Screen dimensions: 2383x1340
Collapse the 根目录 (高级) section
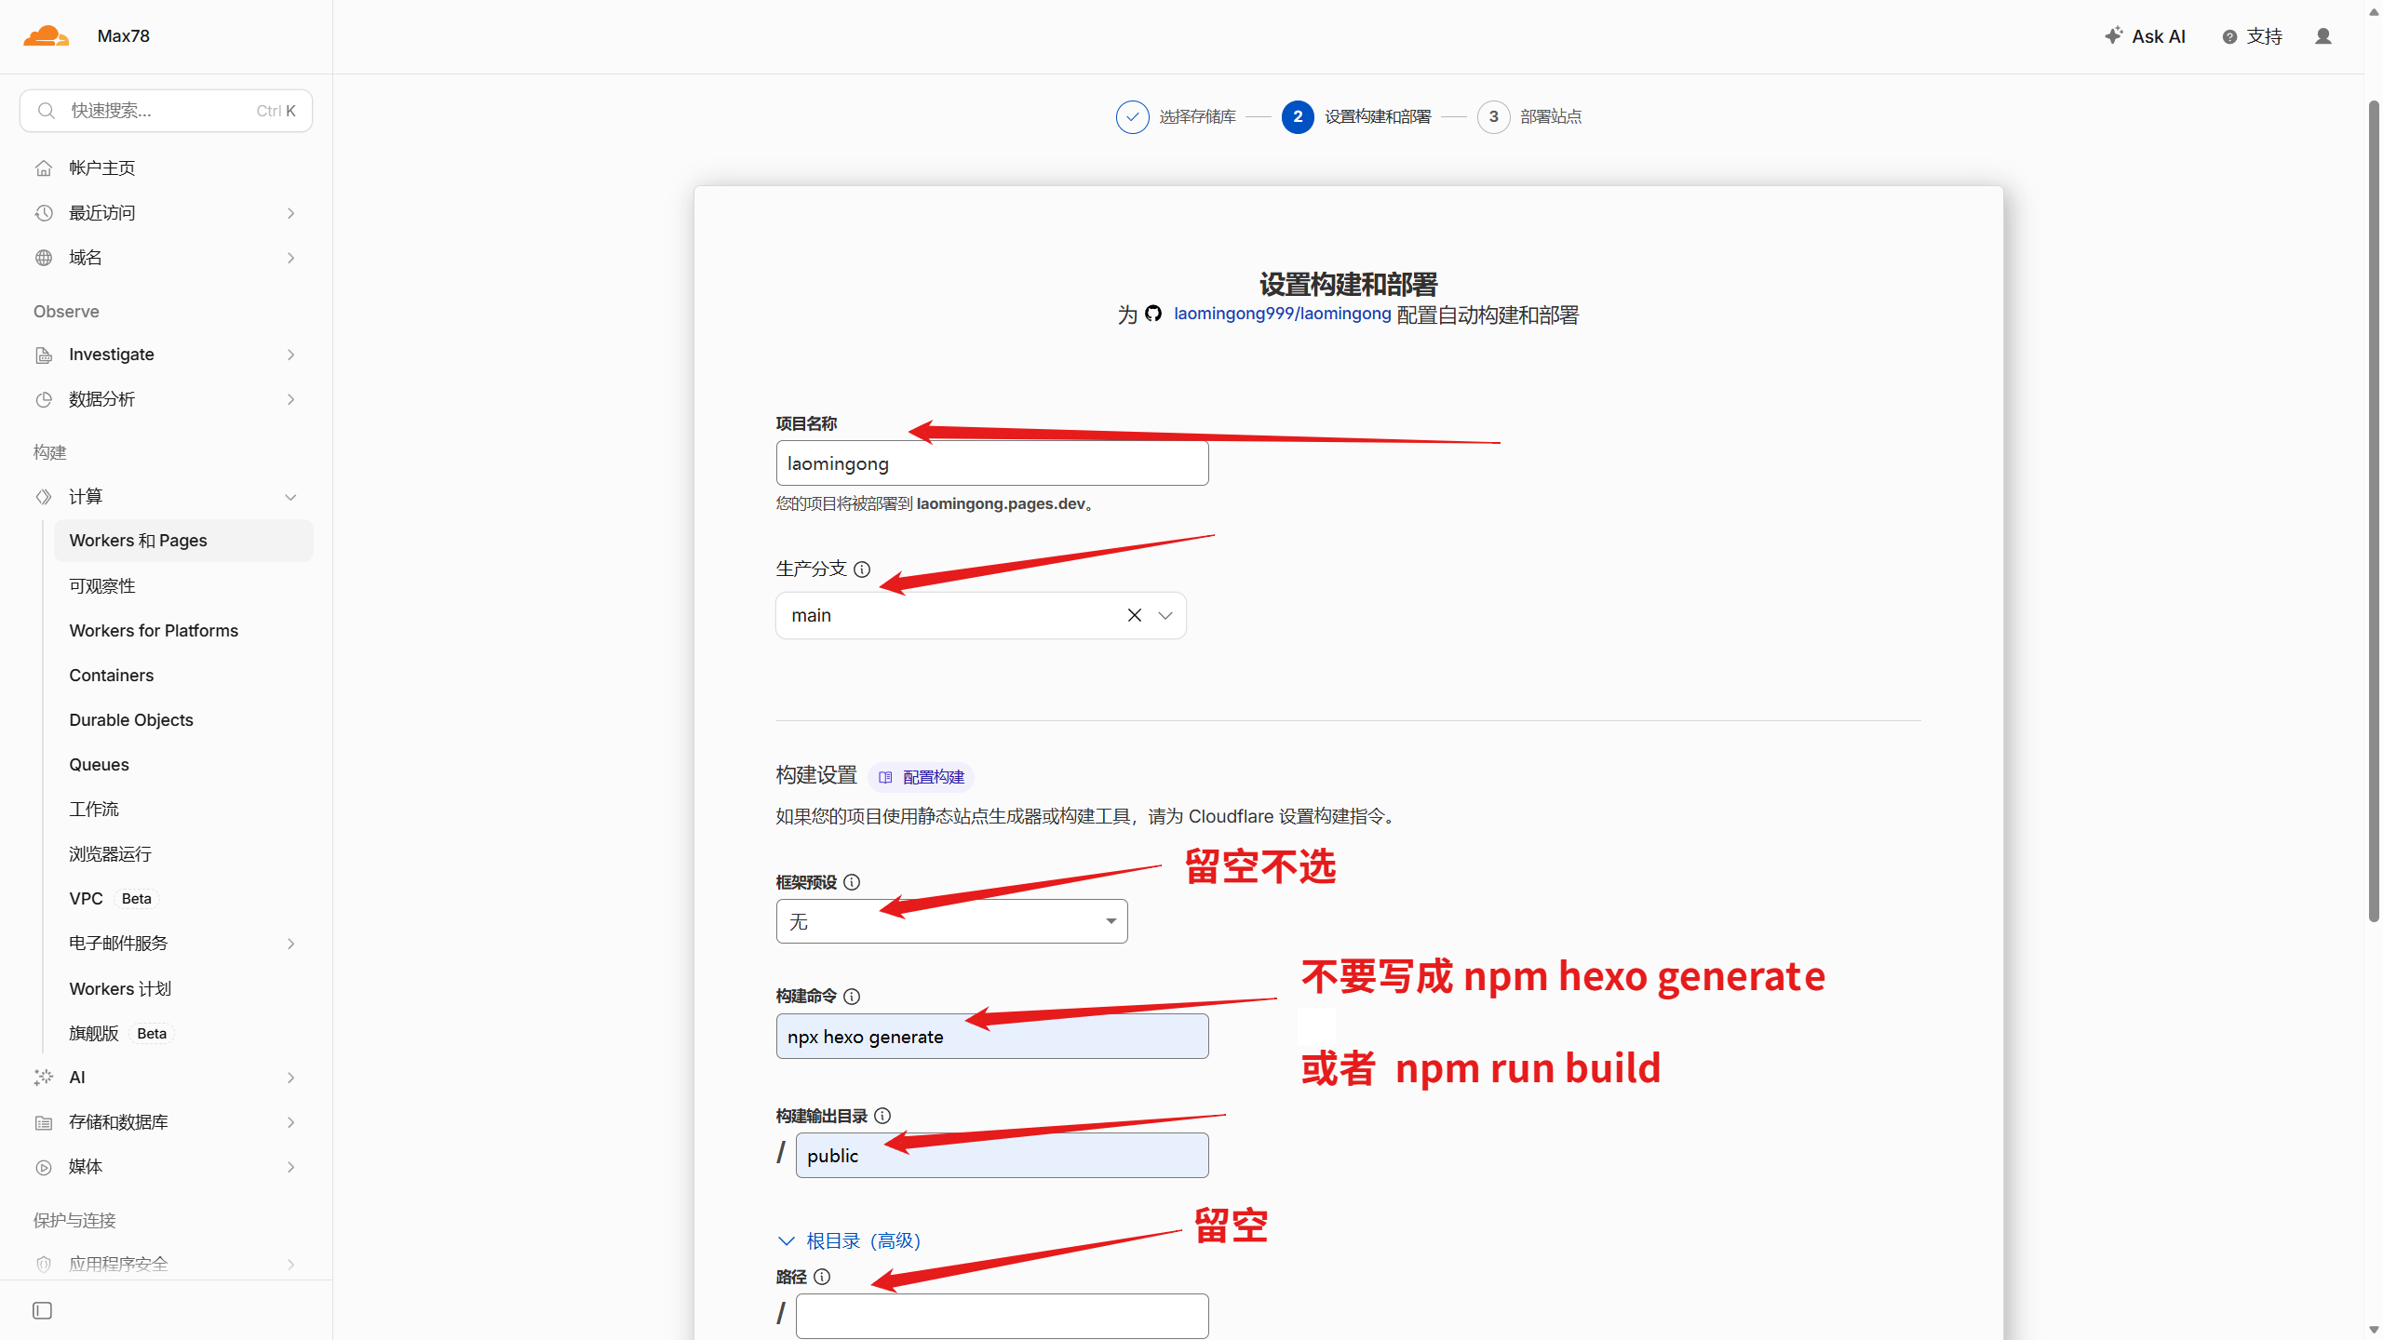(848, 1241)
